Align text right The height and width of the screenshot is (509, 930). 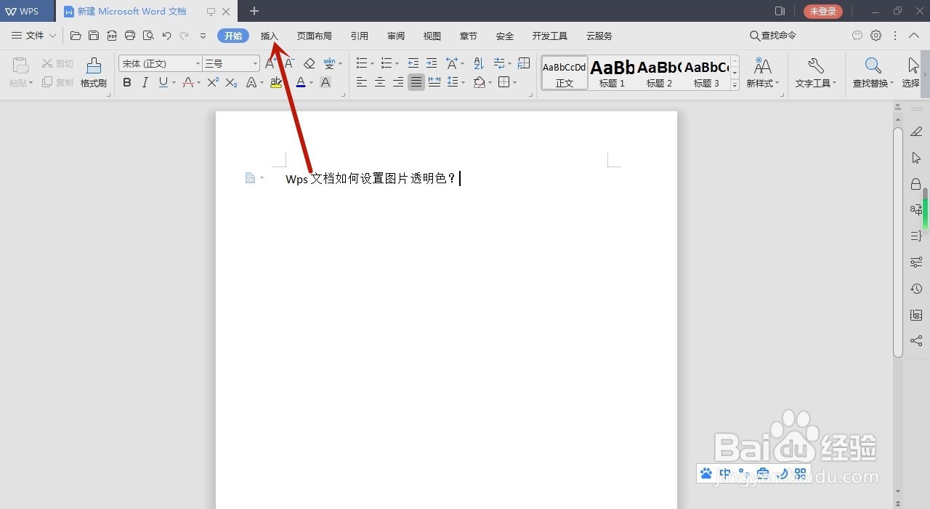pos(398,83)
